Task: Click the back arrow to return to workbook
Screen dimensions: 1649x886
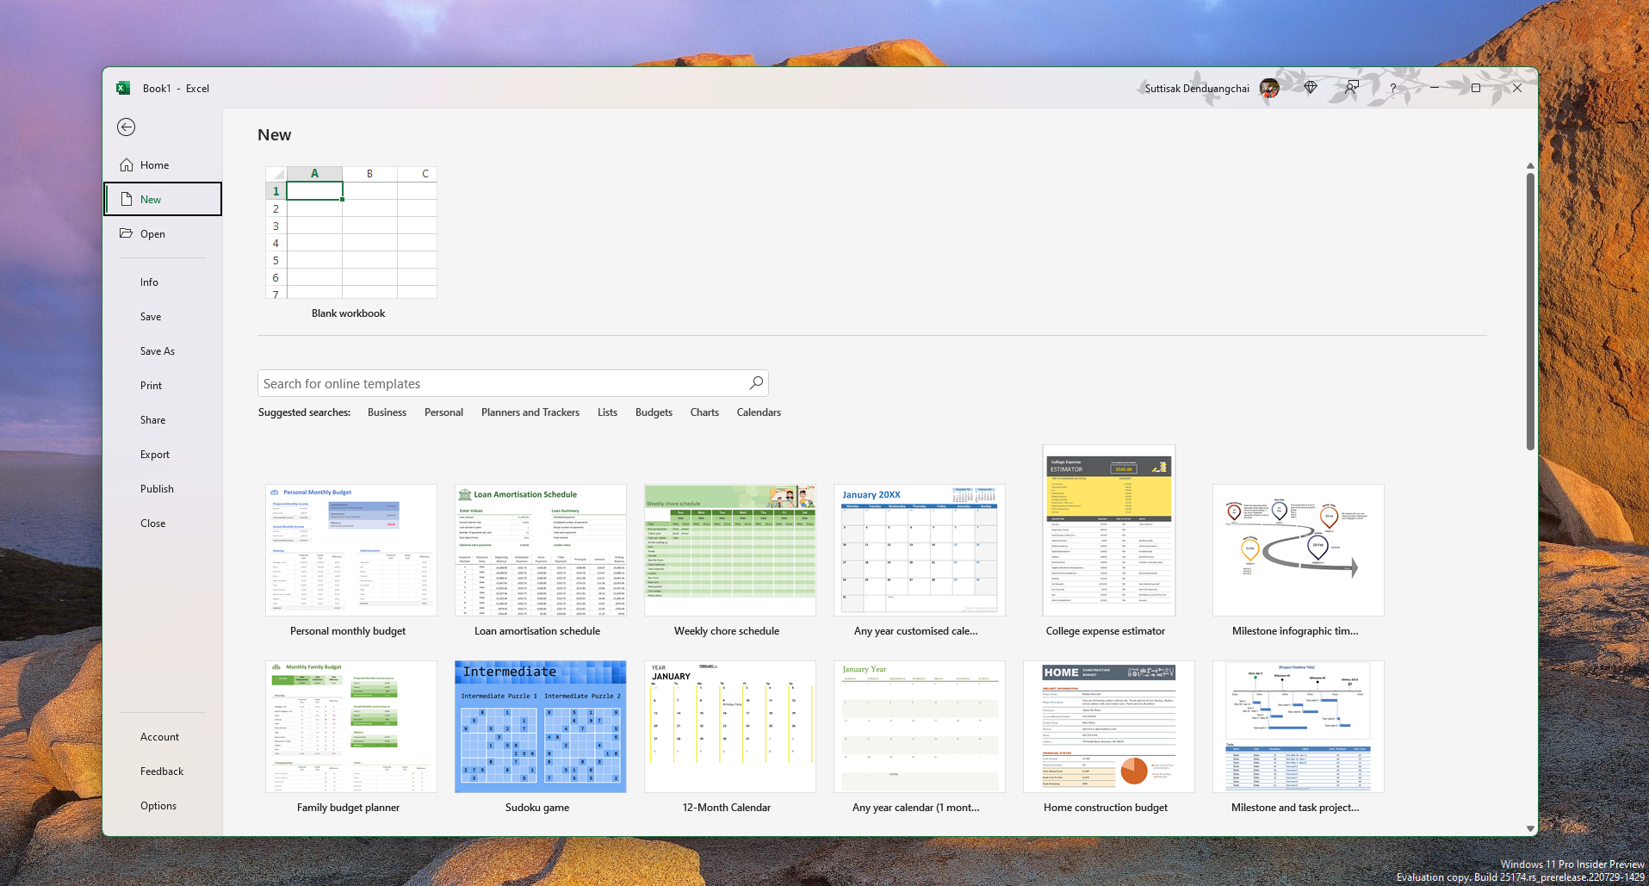Action: (127, 127)
